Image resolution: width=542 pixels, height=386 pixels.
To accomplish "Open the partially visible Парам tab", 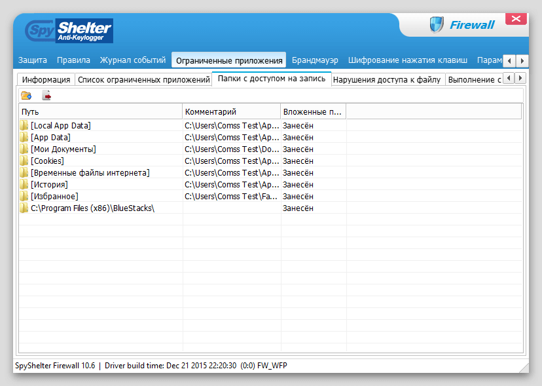I will (489, 60).
